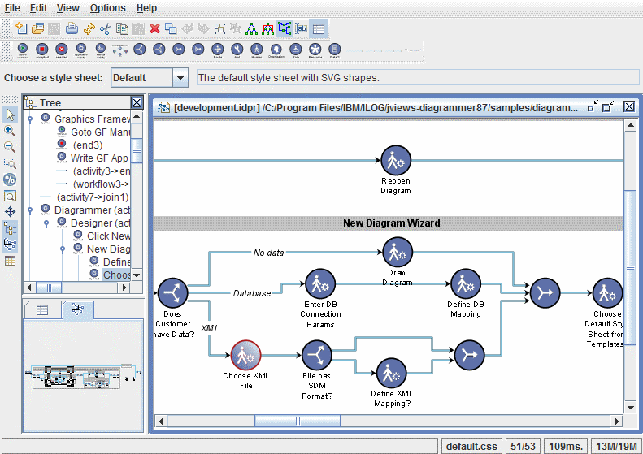The width and height of the screenshot is (643, 454).
Task: Collapse the Graphics Framework tree node
Action: tap(31, 119)
